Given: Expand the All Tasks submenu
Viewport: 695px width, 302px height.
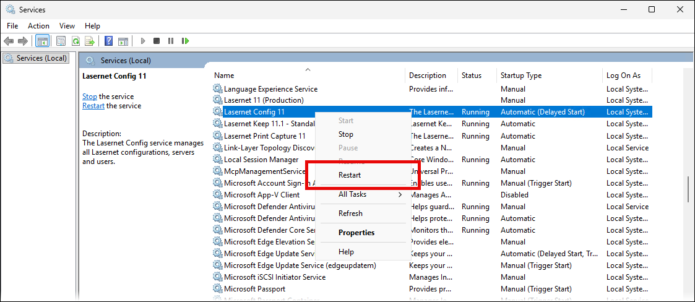Looking at the screenshot, I should tap(362, 194).
